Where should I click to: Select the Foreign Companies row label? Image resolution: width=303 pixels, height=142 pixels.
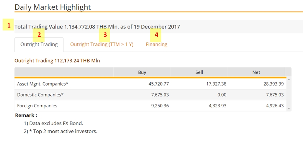[37, 106]
